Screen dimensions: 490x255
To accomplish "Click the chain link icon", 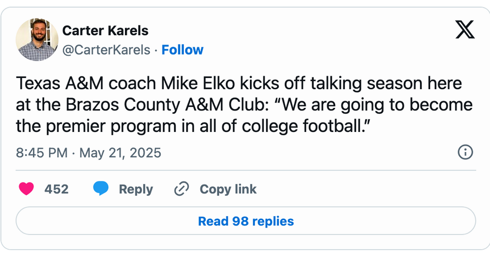I will [182, 189].
